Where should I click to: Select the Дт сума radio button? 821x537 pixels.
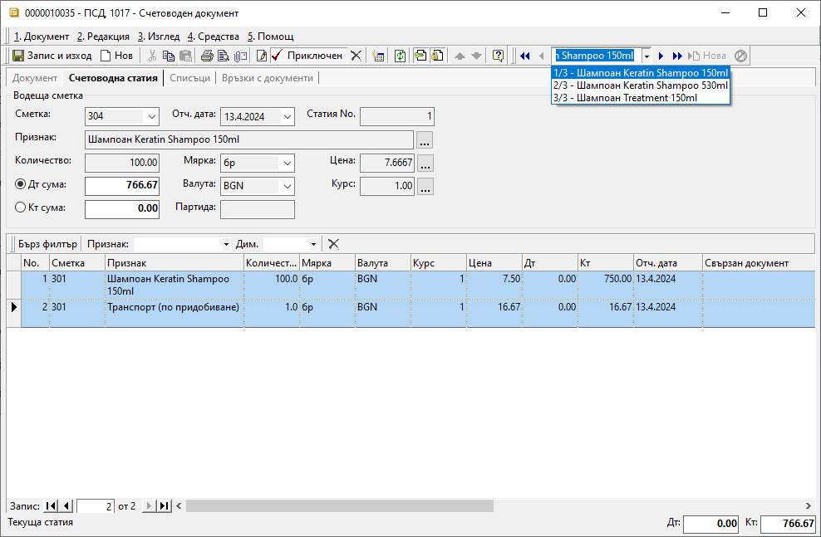22,185
